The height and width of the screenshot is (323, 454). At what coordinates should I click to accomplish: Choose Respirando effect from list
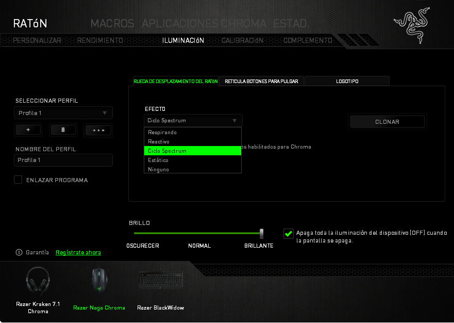(x=193, y=132)
